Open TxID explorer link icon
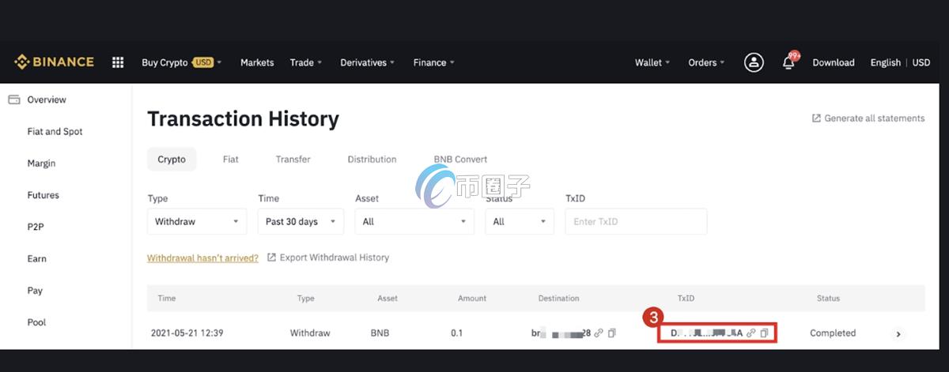 tap(751, 333)
